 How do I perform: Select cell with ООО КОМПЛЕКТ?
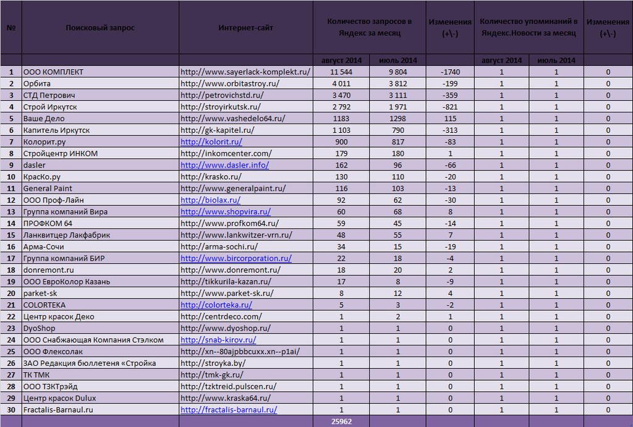pos(100,72)
